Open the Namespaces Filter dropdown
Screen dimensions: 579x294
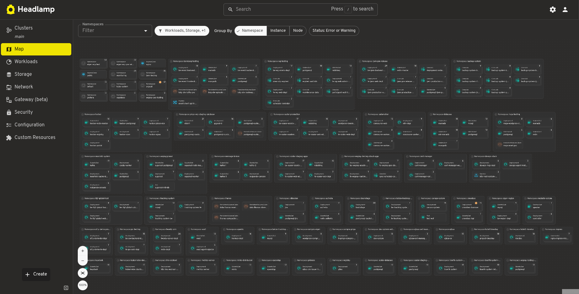point(115,31)
